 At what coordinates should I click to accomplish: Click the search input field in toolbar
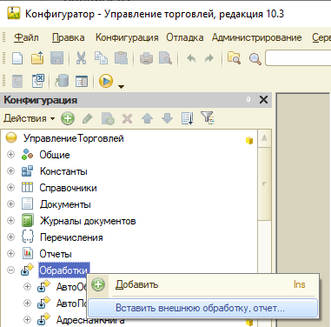[298, 58]
